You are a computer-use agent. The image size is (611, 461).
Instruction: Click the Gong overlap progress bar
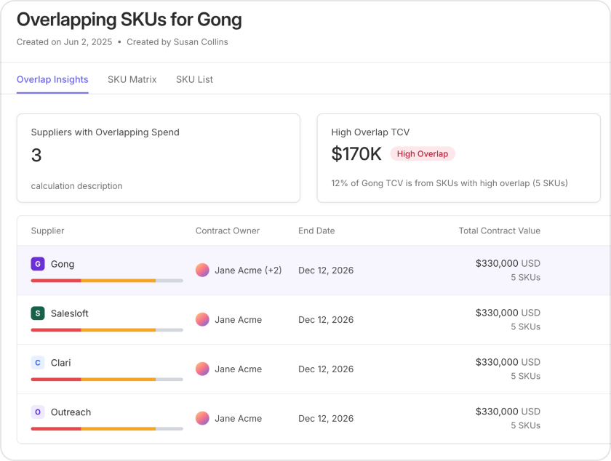[107, 281]
